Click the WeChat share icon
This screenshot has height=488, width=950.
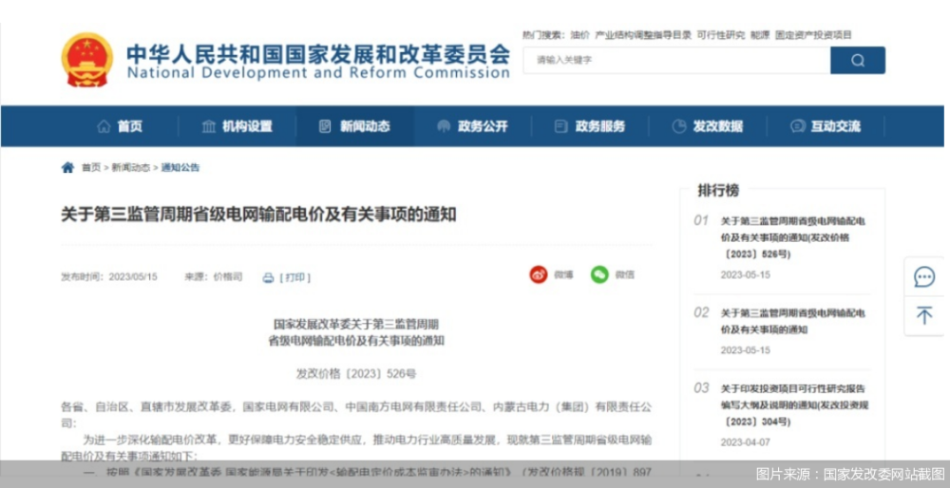[x=599, y=275]
